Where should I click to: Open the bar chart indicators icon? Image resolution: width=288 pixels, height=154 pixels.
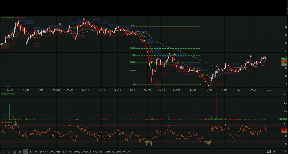(275, 152)
